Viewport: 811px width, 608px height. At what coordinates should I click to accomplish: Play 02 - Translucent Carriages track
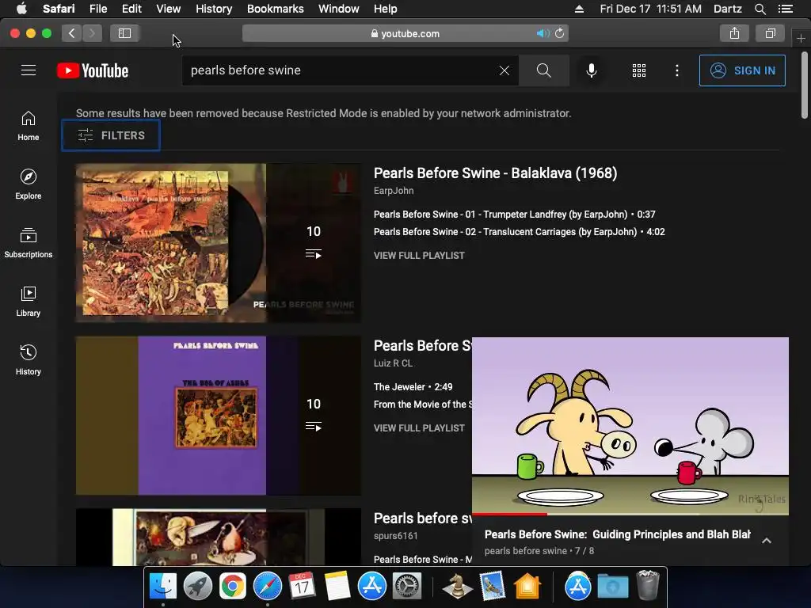pos(519,232)
